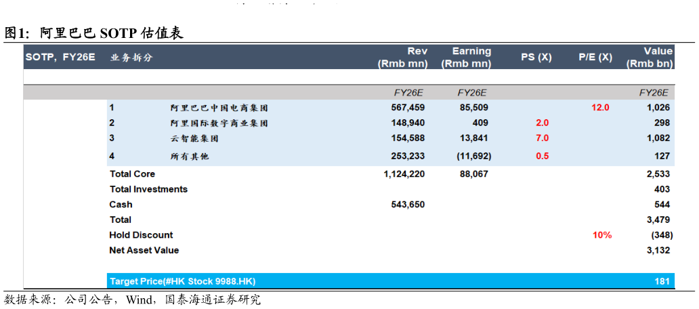Click the Target Price row label
The width and height of the screenshot is (699, 309).
(182, 281)
